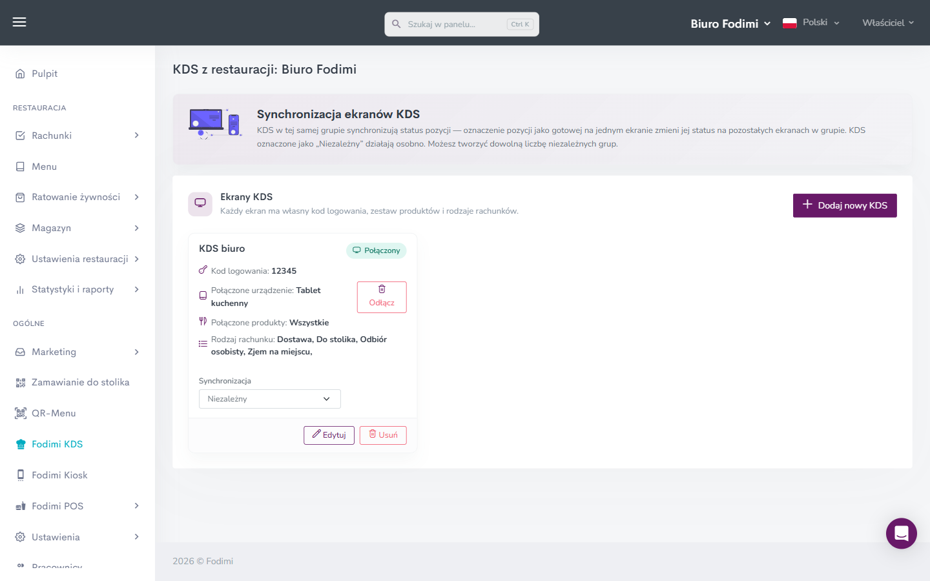Open the chat support bubble

point(902,533)
